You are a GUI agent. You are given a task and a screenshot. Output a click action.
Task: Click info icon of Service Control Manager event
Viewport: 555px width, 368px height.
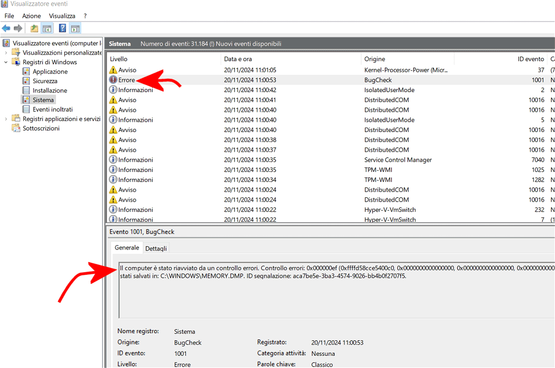tap(113, 160)
